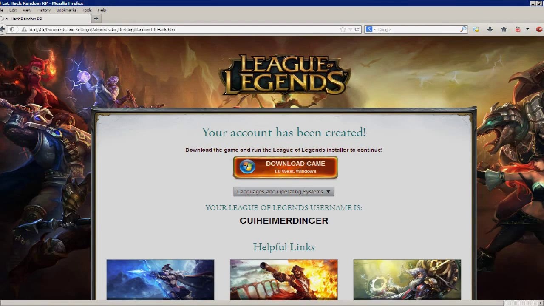Expand Languages and Operating Systems dropdown
The image size is (544, 306).
pyautogui.click(x=284, y=192)
